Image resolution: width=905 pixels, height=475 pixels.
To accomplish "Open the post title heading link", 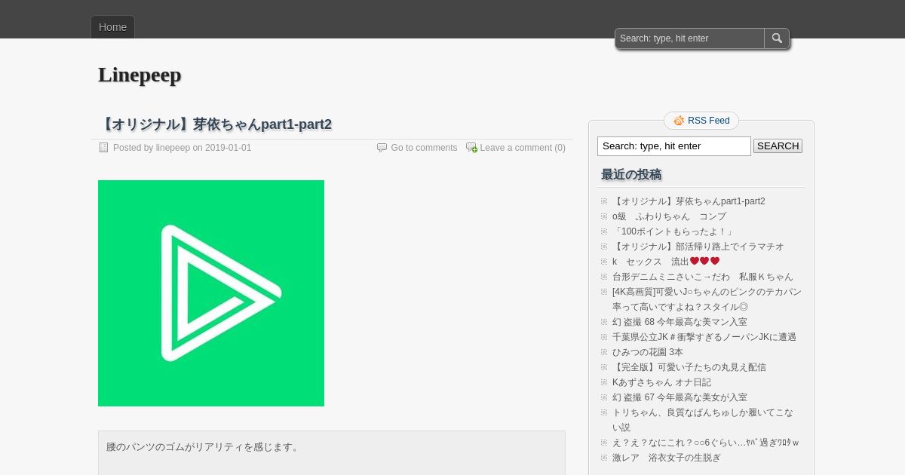I will click(x=215, y=124).
